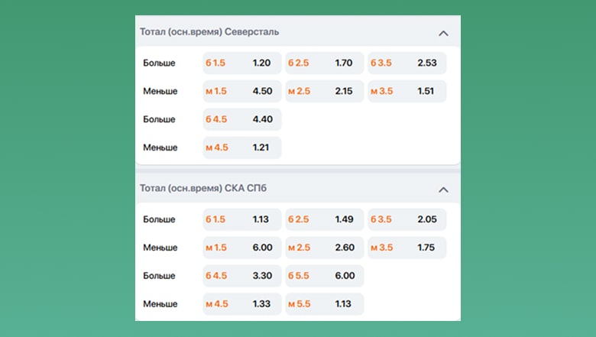Pick Северсталь under 3.5 at 1.51

pos(407,91)
